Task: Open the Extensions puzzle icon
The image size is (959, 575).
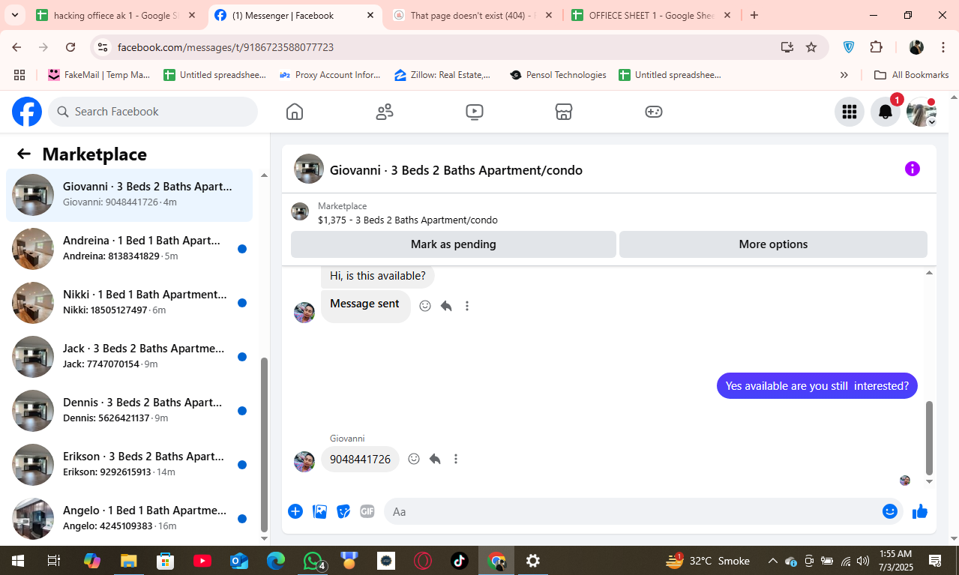Action: tap(876, 47)
